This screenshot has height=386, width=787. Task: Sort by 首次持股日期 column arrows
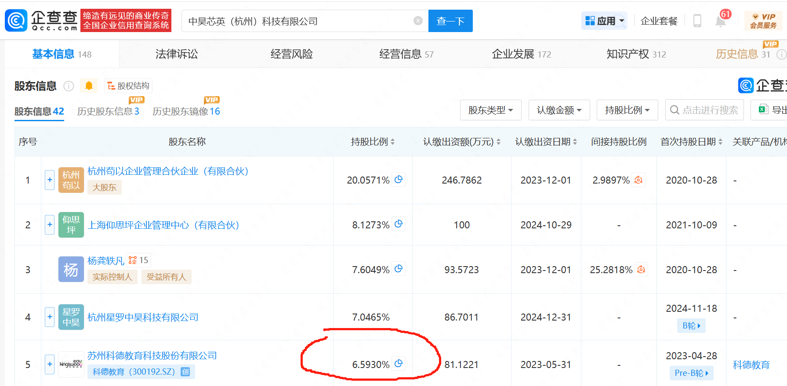[x=720, y=142]
